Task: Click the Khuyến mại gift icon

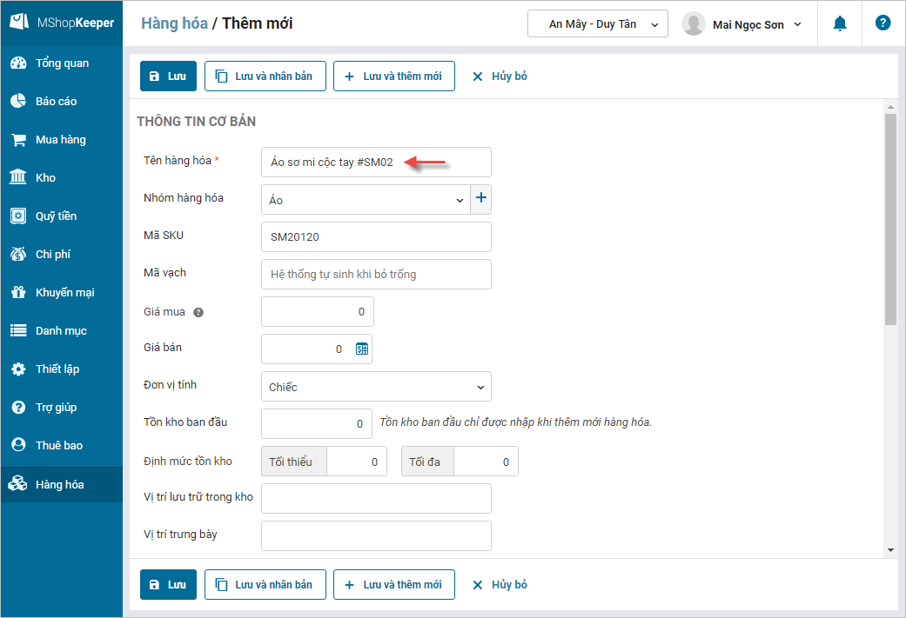Action: [x=18, y=292]
